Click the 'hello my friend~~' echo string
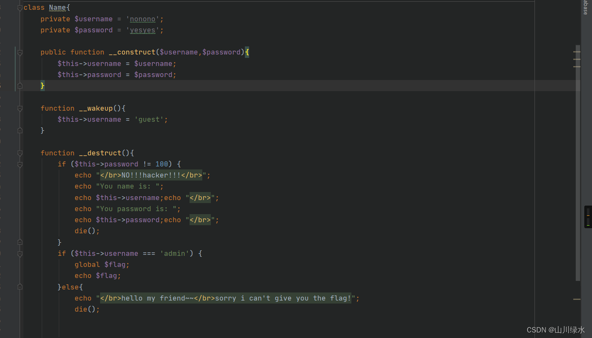The height and width of the screenshot is (338, 592). pyautogui.click(x=226, y=298)
